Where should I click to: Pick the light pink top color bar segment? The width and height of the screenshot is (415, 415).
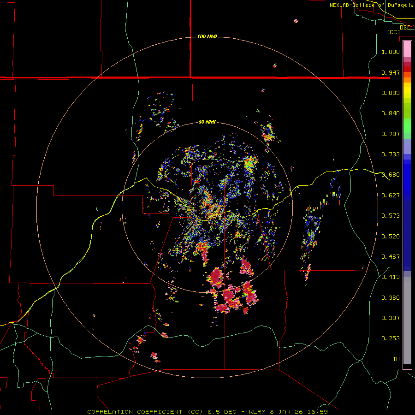(x=407, y=49)
